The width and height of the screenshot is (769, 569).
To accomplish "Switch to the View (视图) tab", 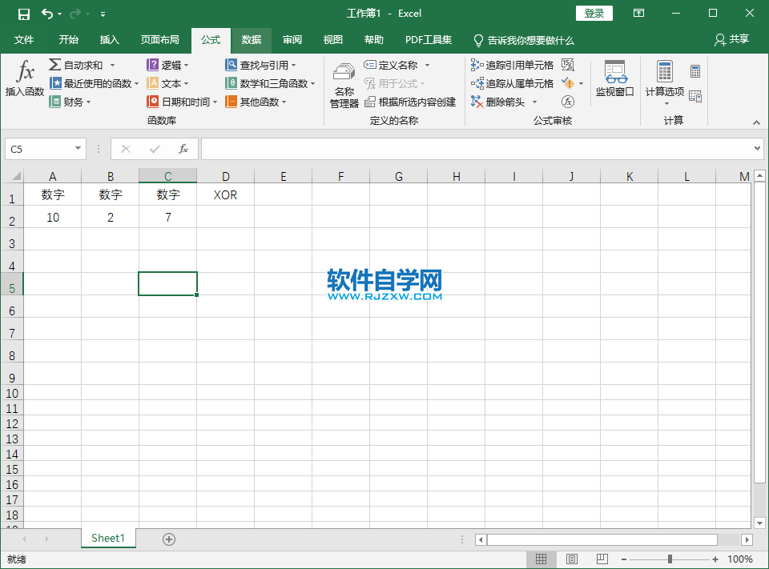I will tap(333, 40).
